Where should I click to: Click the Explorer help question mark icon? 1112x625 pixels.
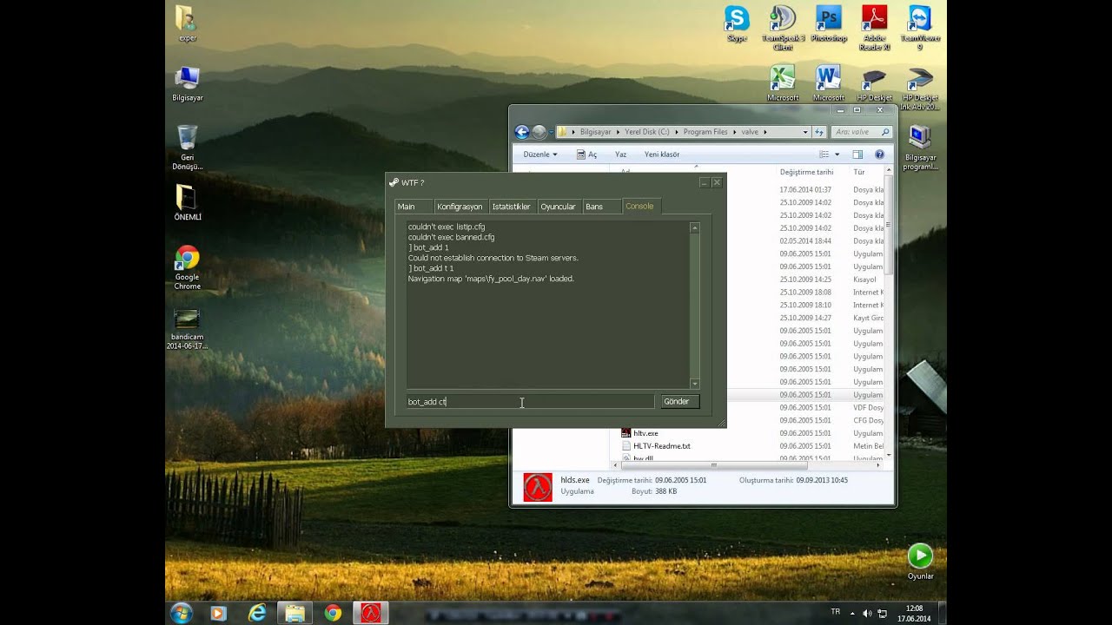click(879, 155)
